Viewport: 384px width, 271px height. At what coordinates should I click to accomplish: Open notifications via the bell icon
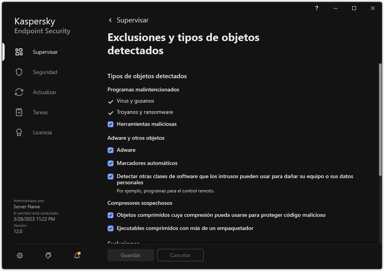pos(77,256)
